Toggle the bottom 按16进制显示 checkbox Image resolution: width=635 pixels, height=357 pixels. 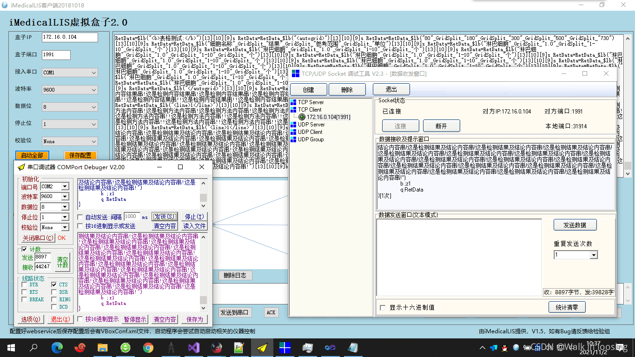[80, 319]
